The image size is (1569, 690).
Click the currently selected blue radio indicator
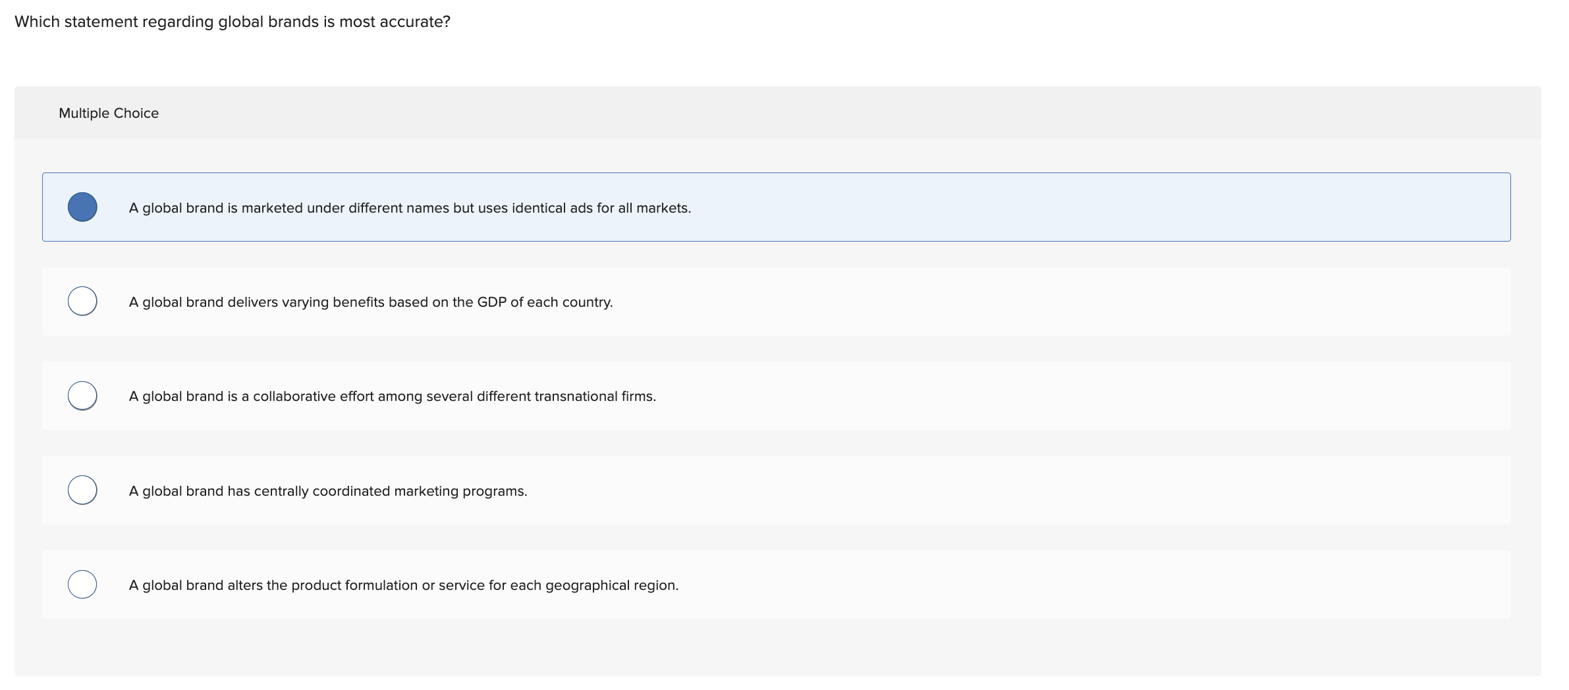82,207
